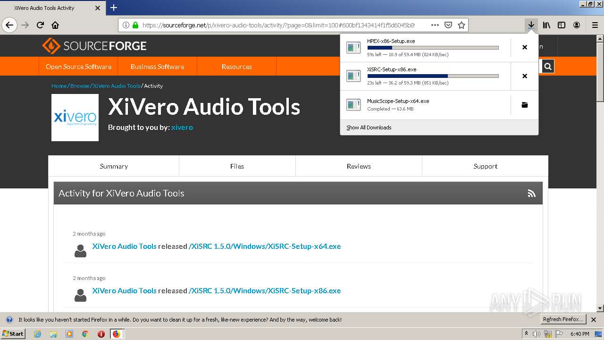Toggle the sidebar view icon

562,25
